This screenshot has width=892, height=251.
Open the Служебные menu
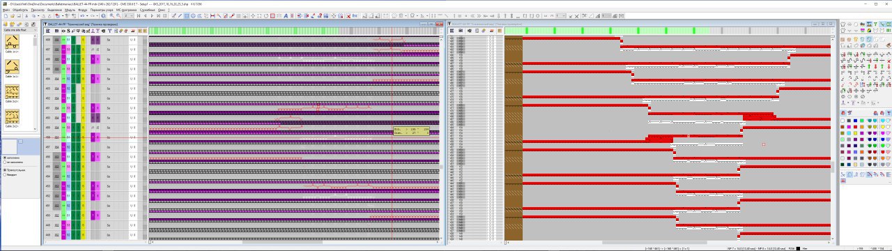147,10
